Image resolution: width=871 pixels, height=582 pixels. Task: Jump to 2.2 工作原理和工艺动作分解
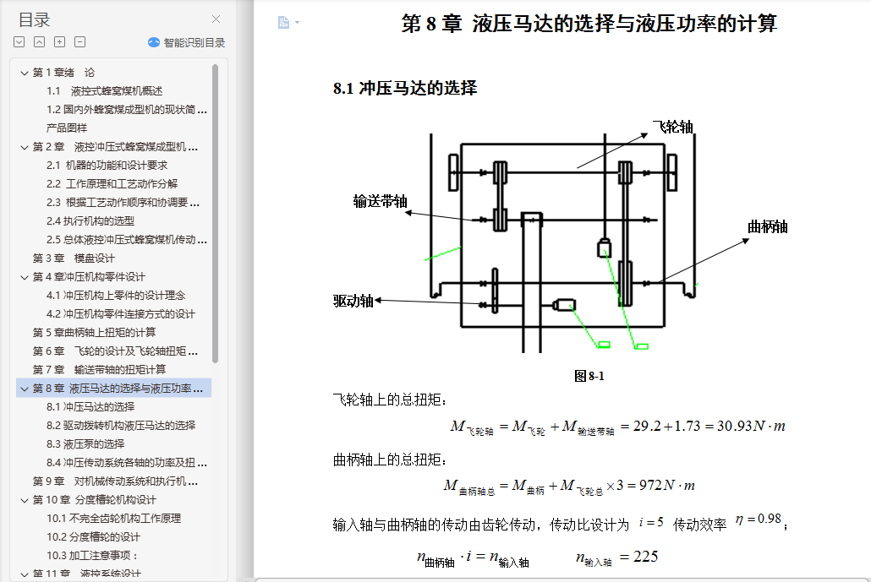[x=112, y=183]
